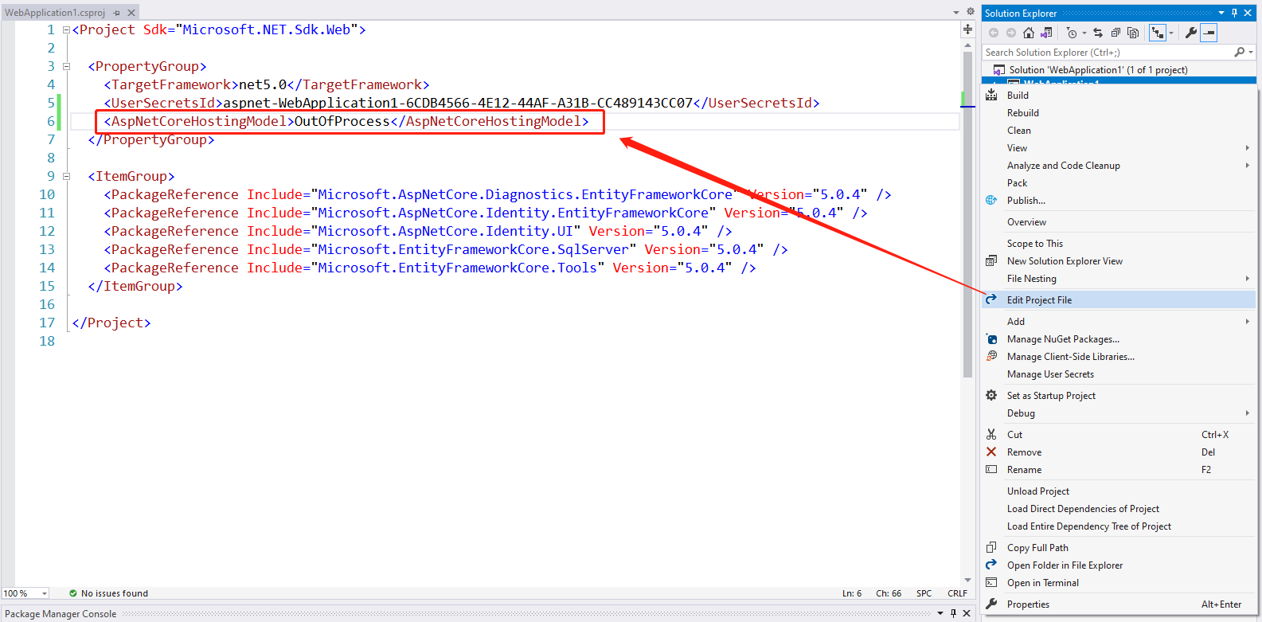
Task: Click the Collapse All icon in Solution Explorer
Action: [1115, 33]
